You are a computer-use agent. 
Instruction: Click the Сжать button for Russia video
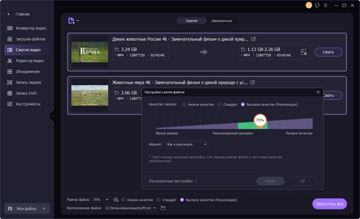coord(328,52)
